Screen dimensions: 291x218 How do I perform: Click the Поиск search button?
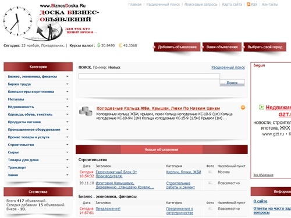(x=232, y=83)
